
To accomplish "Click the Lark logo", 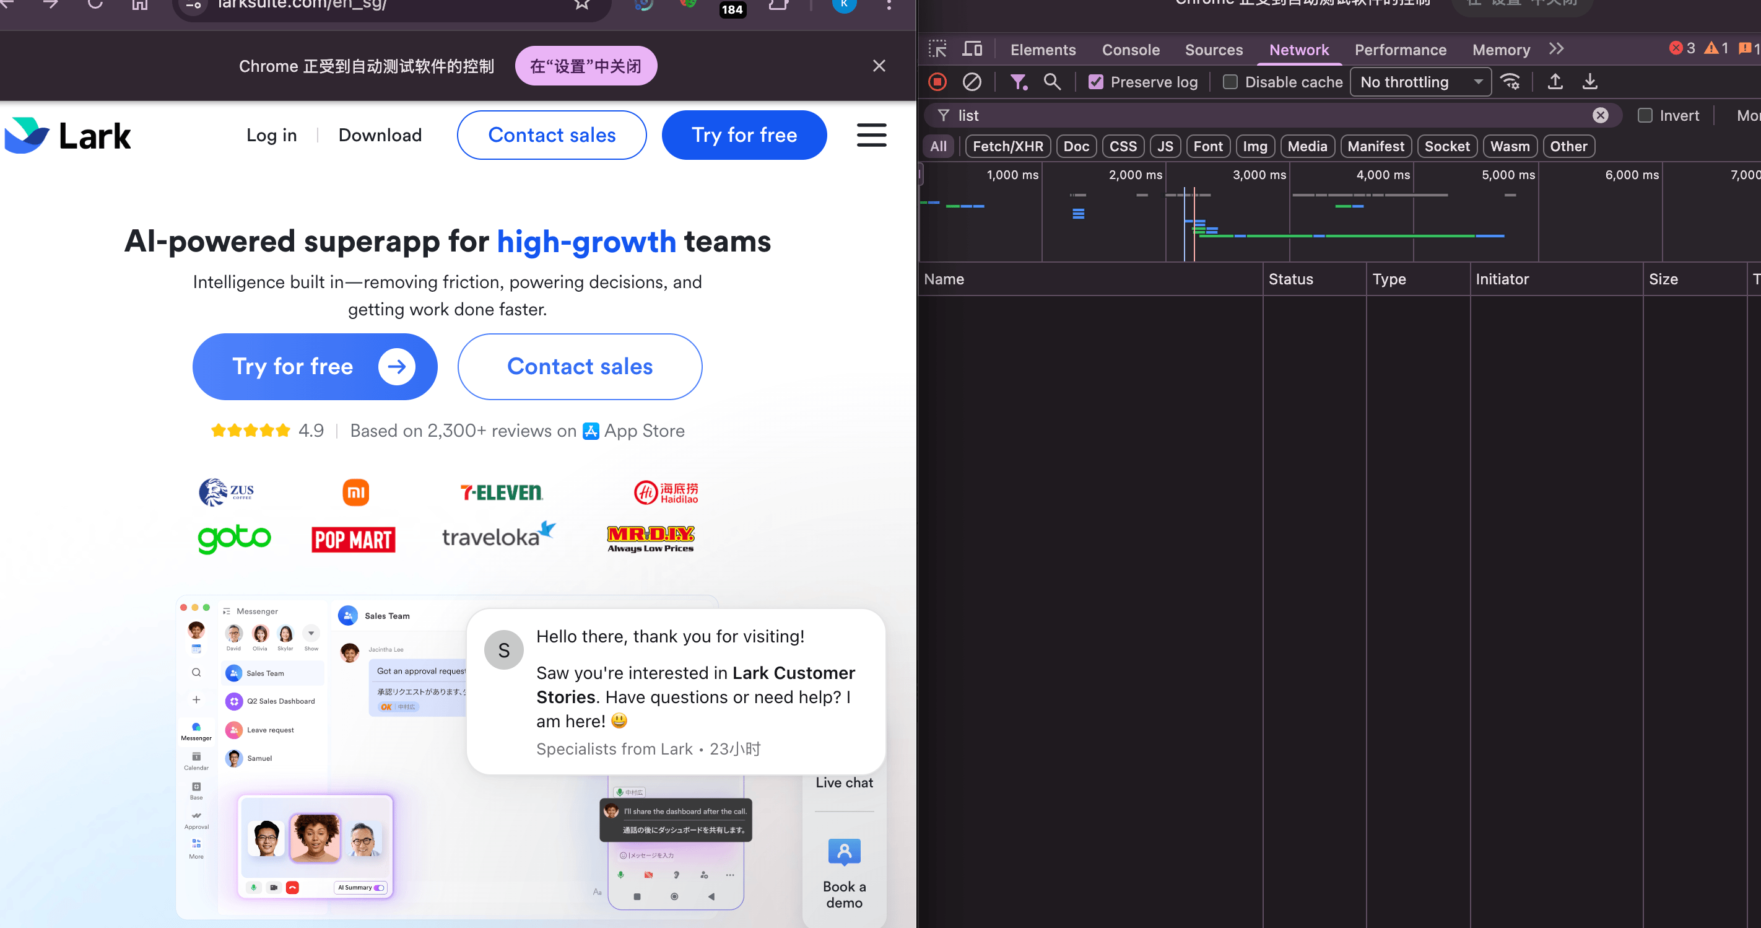I will 67,136.
